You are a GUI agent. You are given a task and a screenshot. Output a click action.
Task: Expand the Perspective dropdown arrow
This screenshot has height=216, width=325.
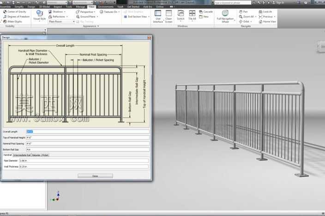[95, 12]
